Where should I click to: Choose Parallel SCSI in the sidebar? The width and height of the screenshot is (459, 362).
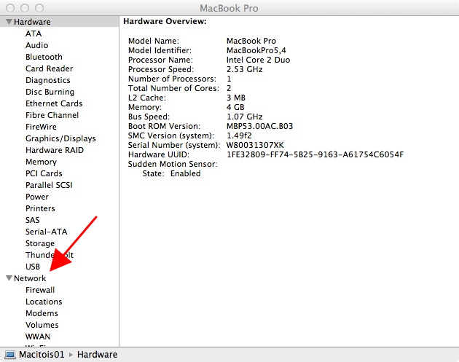point(49,185)
